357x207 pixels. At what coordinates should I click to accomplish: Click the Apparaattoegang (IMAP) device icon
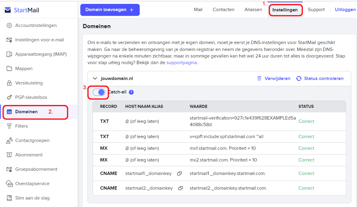[9, 54]
